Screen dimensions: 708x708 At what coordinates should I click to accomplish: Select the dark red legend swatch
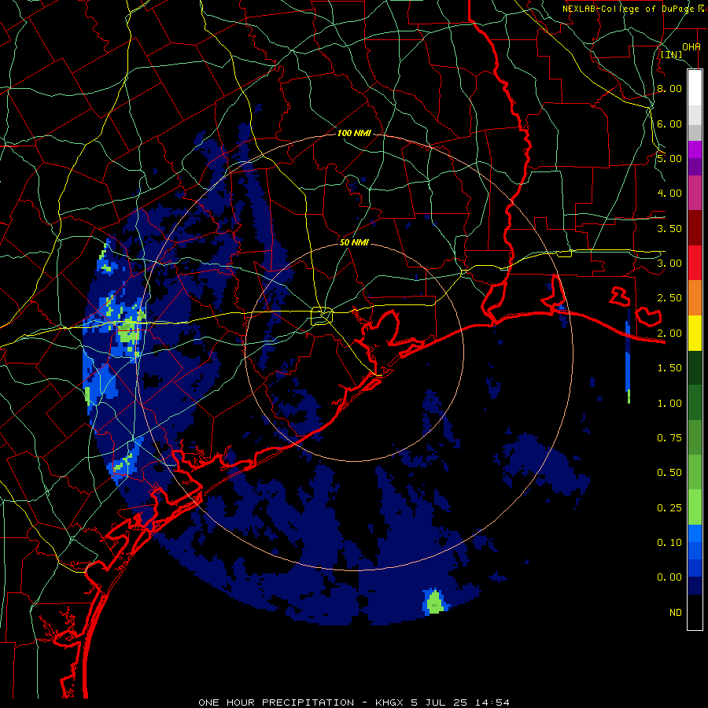[x=695, y=228]
